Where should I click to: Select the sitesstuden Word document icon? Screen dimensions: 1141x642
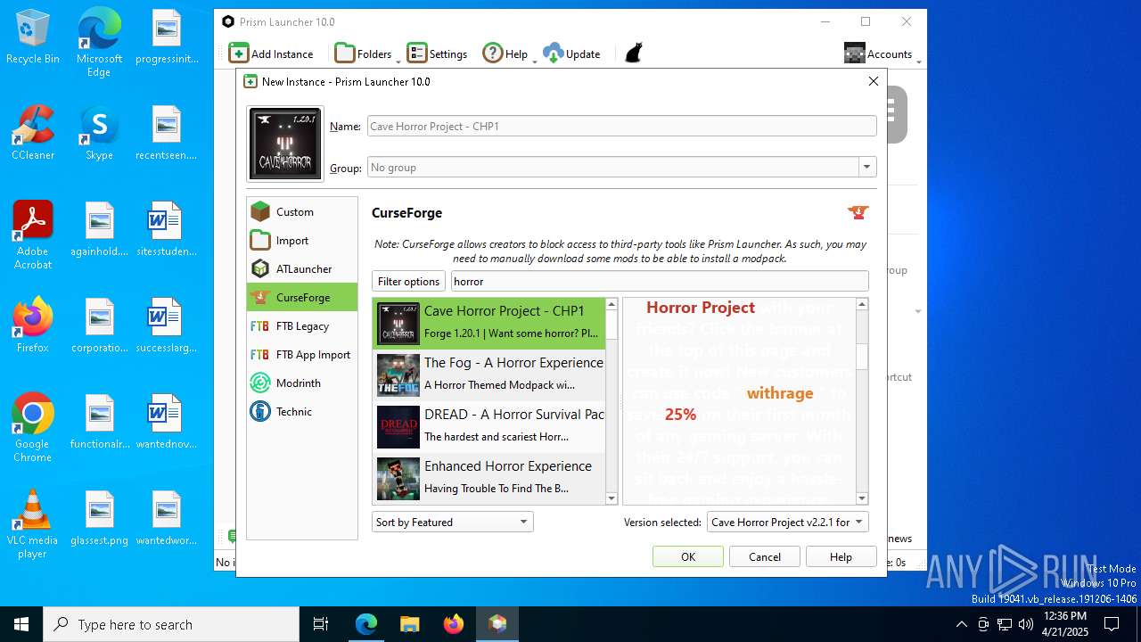click(166, 229)
